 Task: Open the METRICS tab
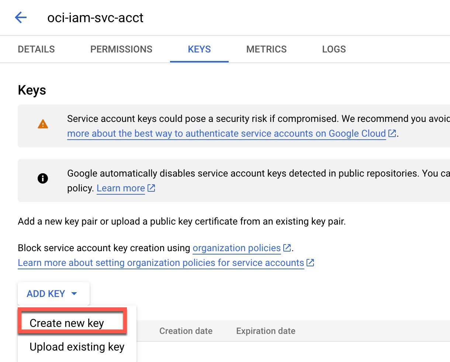tap(266, 49)
